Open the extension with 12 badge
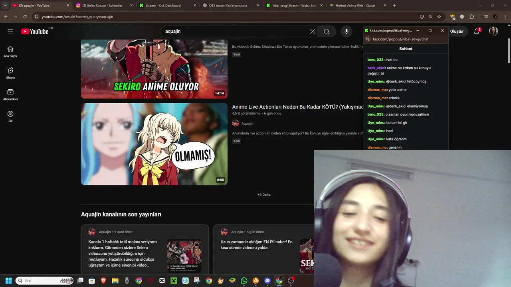Viewport: 511px width, 287px height. 453,17
